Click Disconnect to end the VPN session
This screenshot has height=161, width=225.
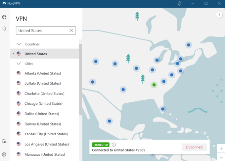coord(194,147)
